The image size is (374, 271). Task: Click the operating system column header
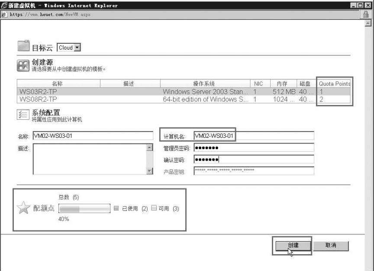pos(203,84)
